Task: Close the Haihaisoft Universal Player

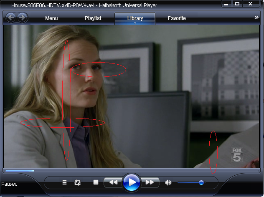Action: (251, 4)
